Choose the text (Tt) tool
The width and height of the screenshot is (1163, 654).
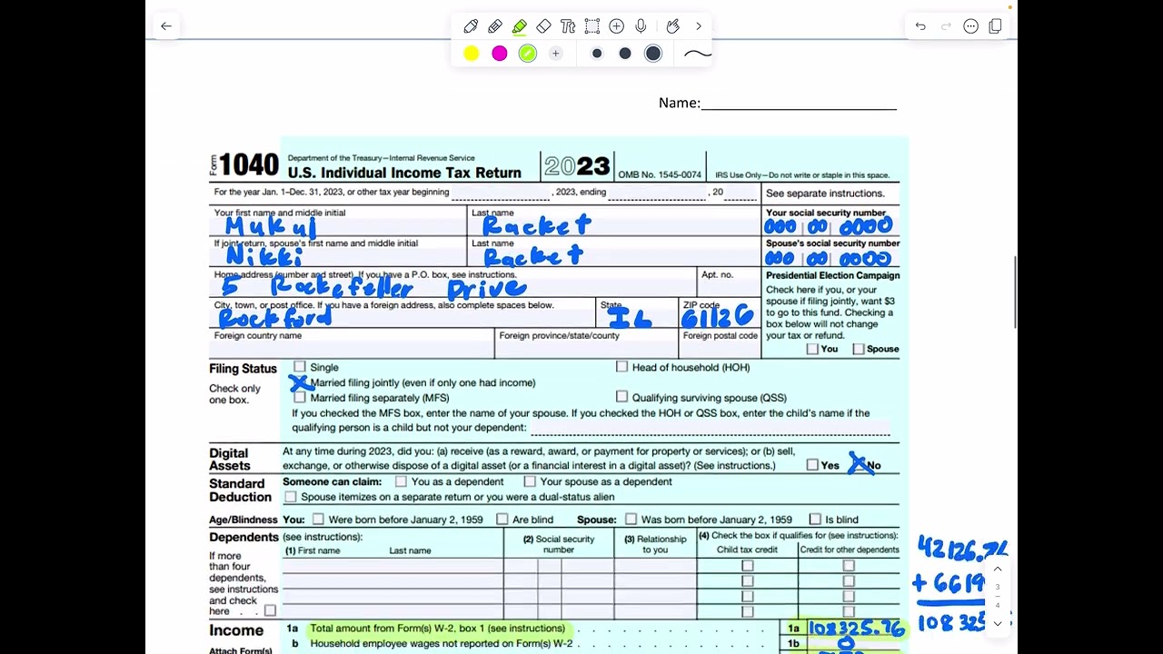[x=568, y=26]
